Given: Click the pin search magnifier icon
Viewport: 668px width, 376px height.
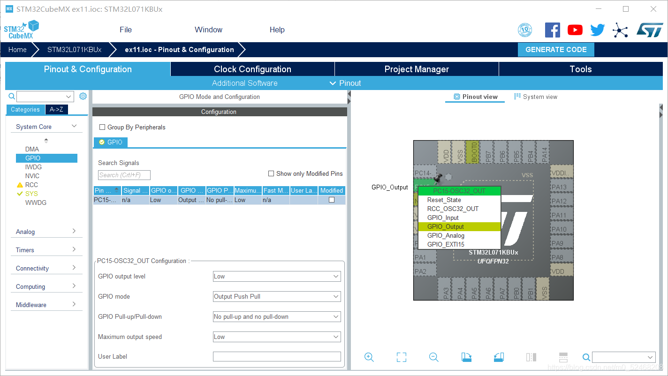Looking at the screenshot, I should pyautogui.click(x=586, y=357).
